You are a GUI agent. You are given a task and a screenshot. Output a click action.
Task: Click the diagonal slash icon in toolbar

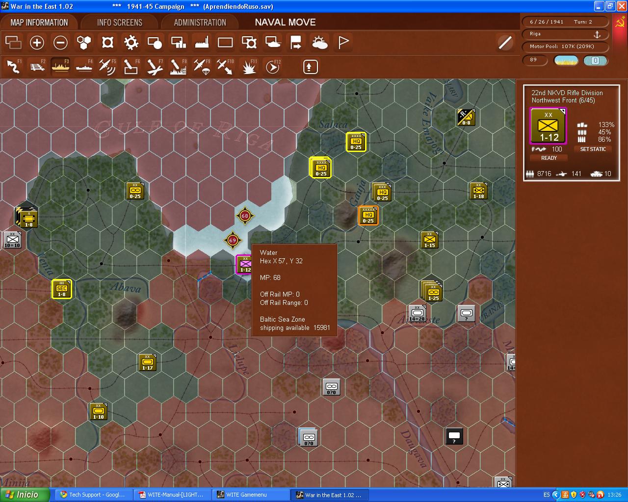click(505, 43)
